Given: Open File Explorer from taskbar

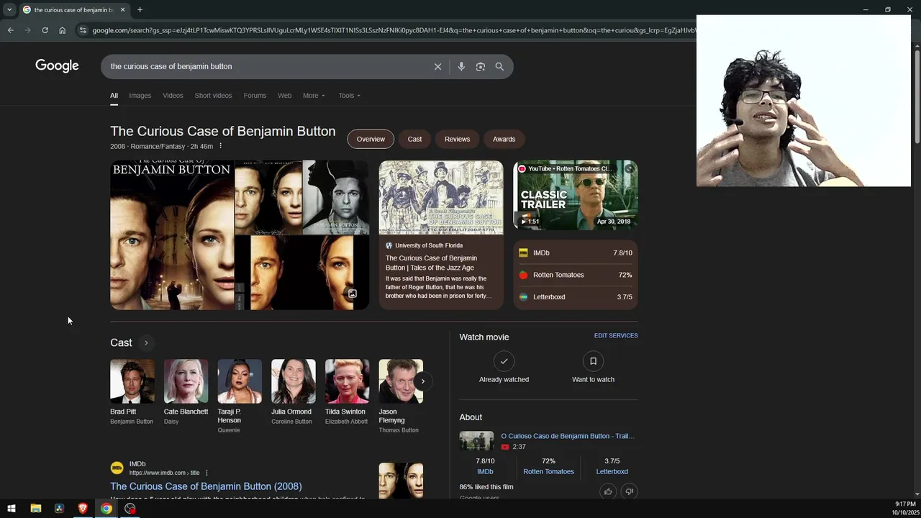Looking at the screenshot, I should coord(35,509).
